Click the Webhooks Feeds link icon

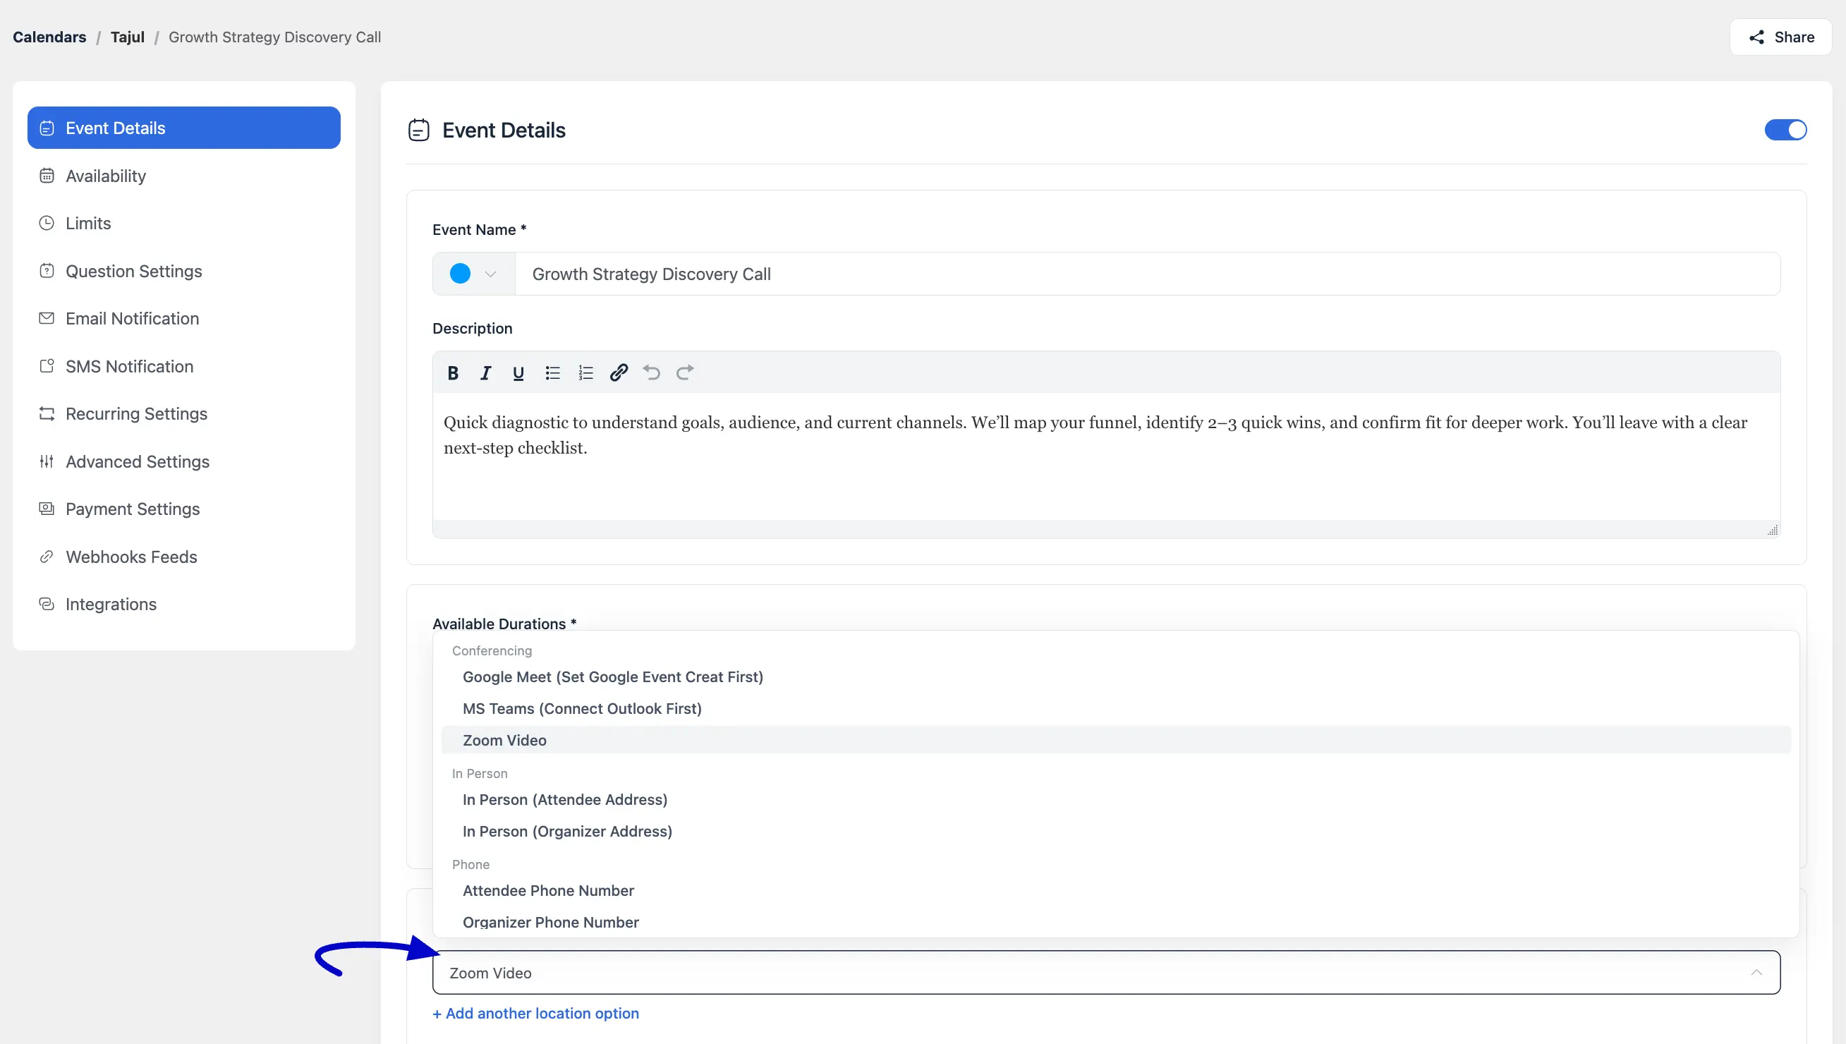click(47, 557)
